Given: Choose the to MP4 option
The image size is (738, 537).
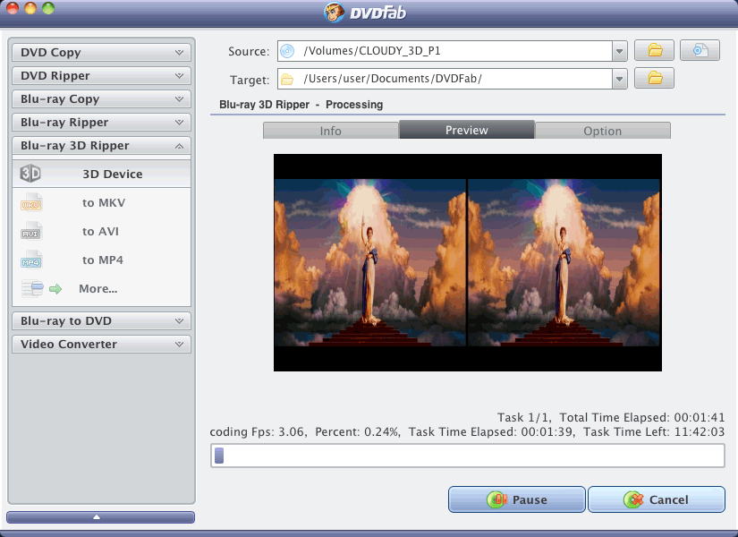Looking at the screenshot, I should pyautogui.click(x=103, y=260).
